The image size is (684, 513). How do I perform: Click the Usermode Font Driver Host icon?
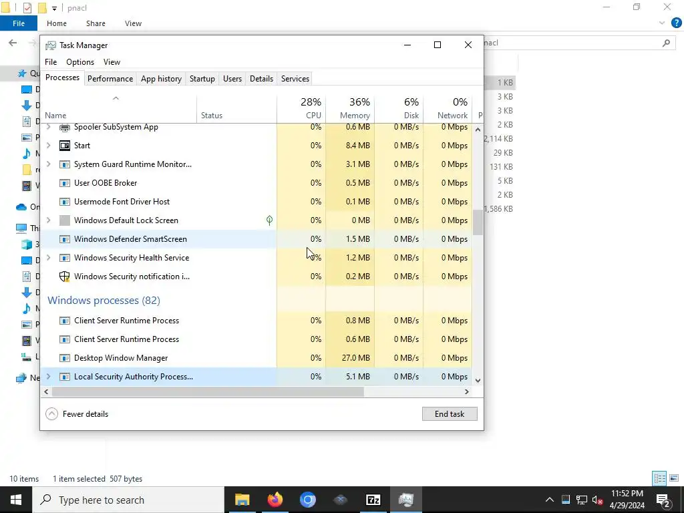[x=65, y=202]
